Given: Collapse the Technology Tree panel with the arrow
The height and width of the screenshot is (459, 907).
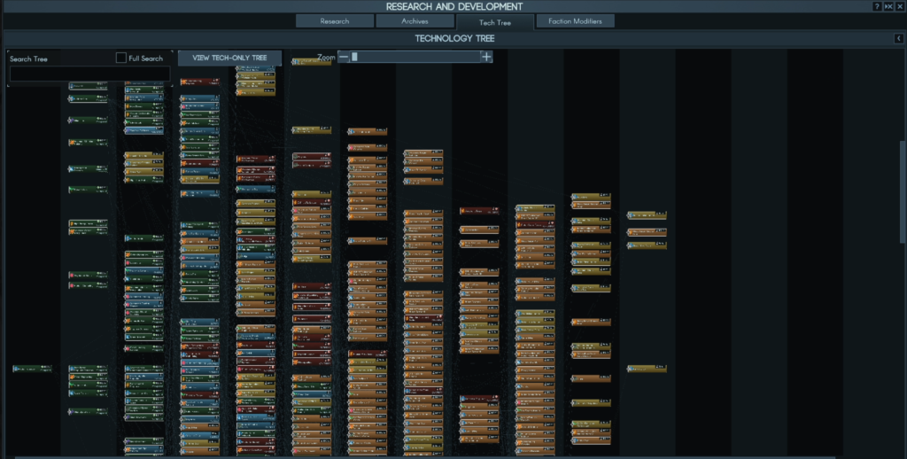Looking at the screenshot, I should point(898,38).
